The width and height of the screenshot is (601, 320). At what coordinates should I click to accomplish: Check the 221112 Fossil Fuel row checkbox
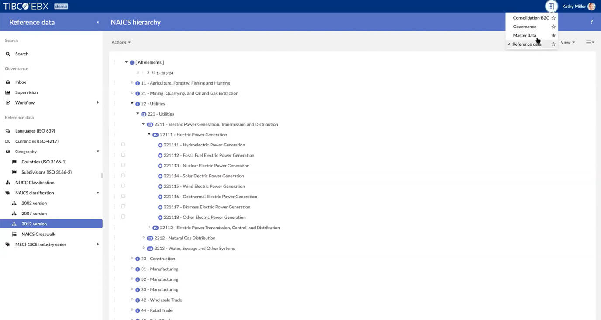pyautogui.click(x=123, y=155)
